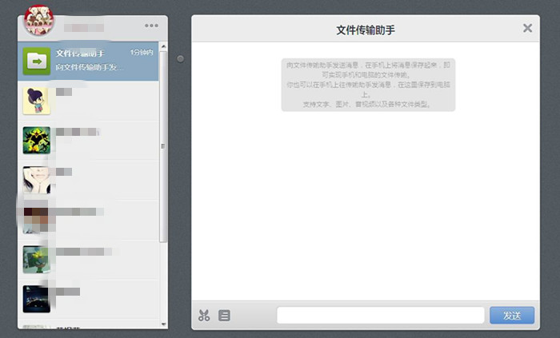Open chat with smiling face avatar contact
Screen dimensions: 560x338
(x=88, y=181)
